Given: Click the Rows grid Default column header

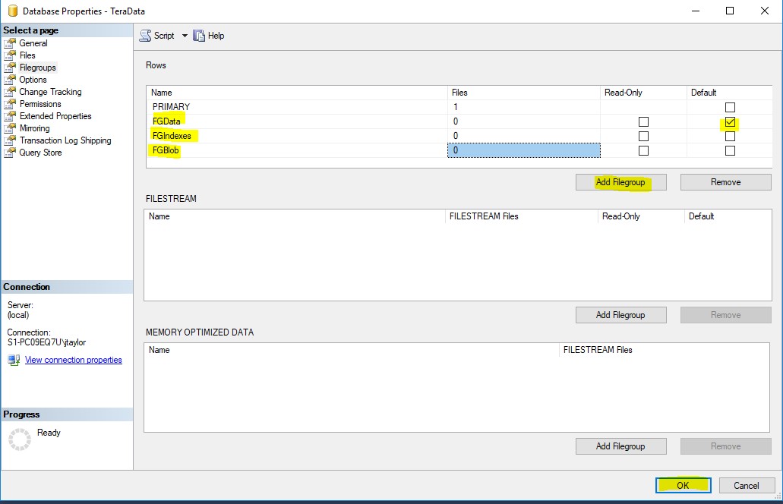Looking at the screenshot, I should (x=730, y=93).
